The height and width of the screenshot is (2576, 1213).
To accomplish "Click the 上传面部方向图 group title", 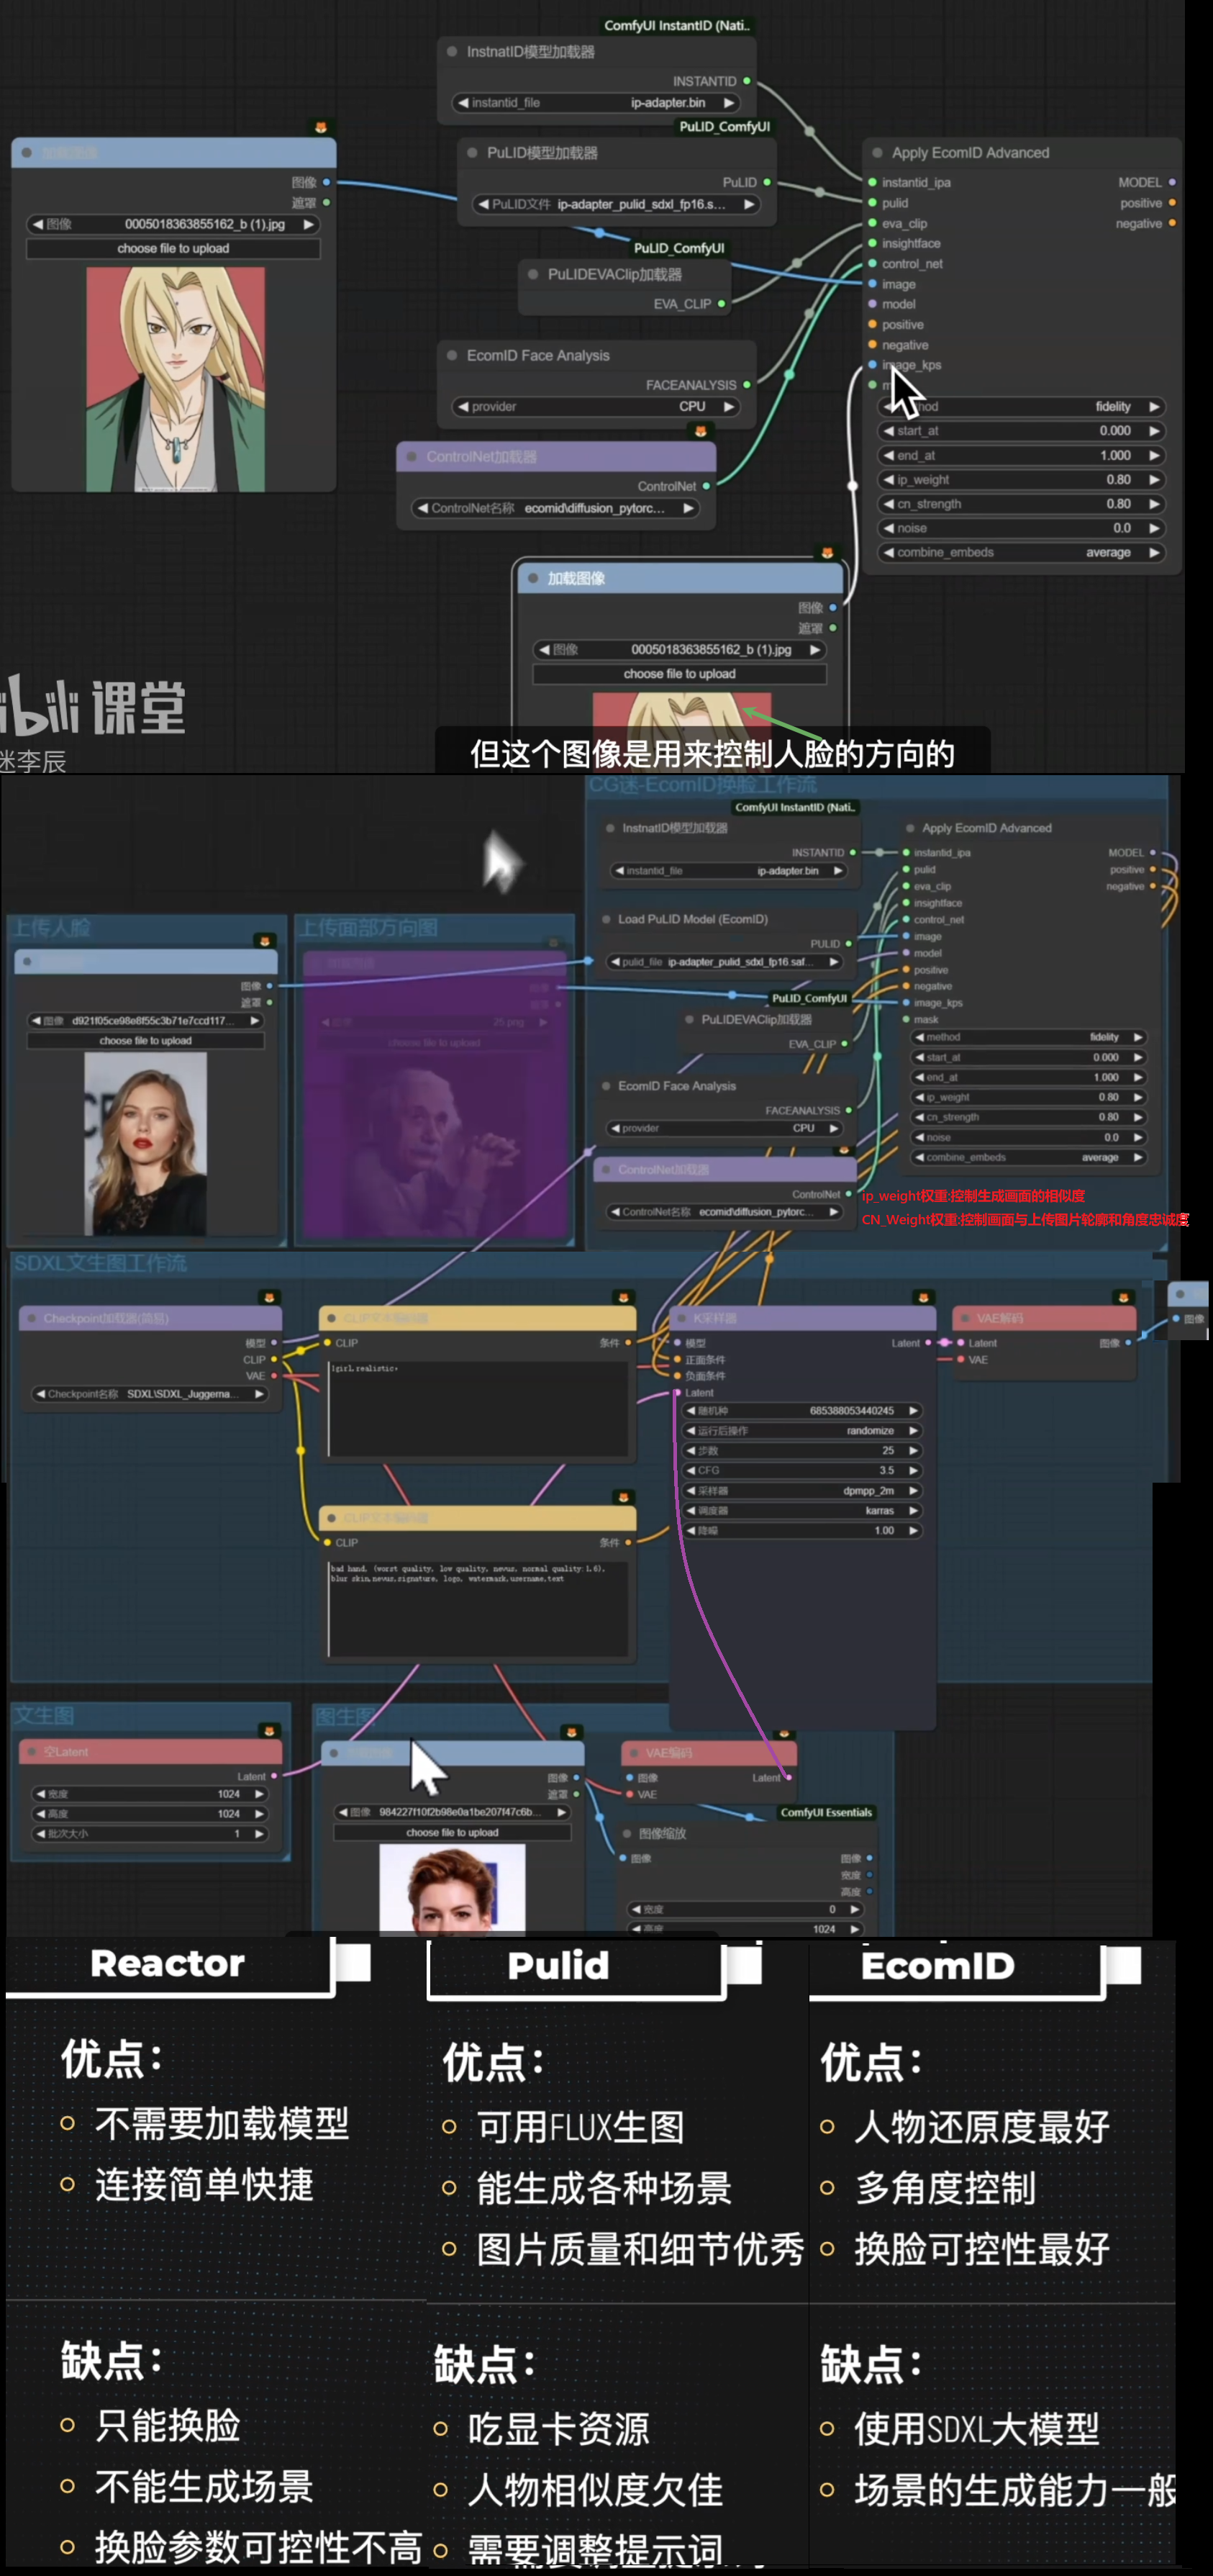I will pyautogui.click(x=368, y=928).
